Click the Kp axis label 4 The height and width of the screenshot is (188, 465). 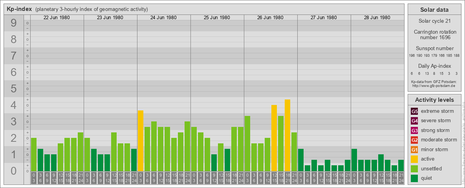(x=13, y=105)
